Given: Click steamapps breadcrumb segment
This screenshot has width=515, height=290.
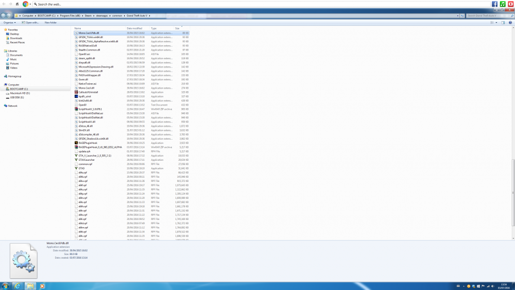Looking at the screenshot, I should (x=102, y=15).
